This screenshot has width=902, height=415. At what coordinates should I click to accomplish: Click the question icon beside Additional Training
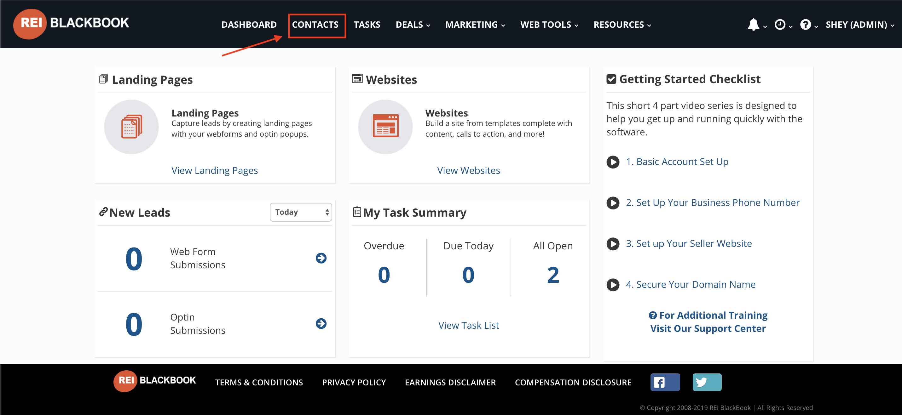[652, 315]
